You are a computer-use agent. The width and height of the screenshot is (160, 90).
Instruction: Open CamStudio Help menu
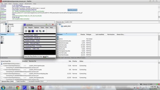[51, 27]
